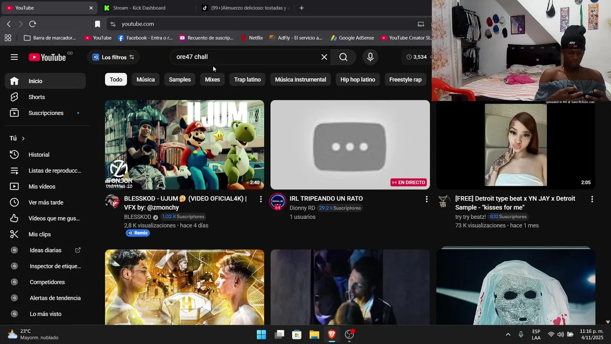Reload the page
Viewport: 611px width, 344px height.
[x=32, y=24]
